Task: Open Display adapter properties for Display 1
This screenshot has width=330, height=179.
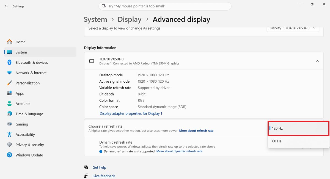Action: coord(131,113)
